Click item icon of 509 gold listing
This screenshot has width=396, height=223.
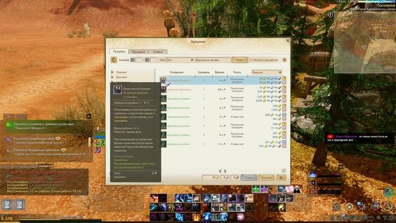163,98
